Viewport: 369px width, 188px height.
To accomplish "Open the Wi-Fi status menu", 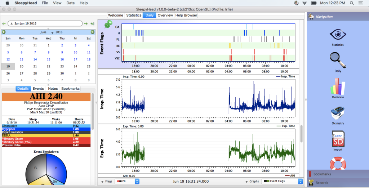I will 304,3.
